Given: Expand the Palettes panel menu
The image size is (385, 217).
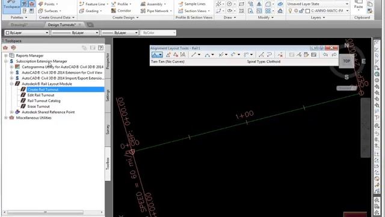Looking at the screenshot, I should pyautogui.click(x=19, y=17).
